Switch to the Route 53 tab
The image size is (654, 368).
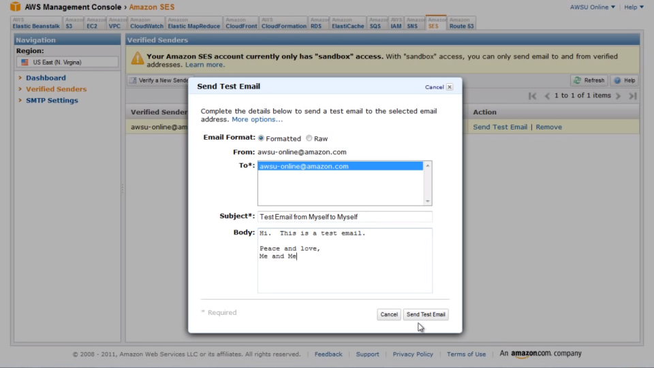point(461,23)
